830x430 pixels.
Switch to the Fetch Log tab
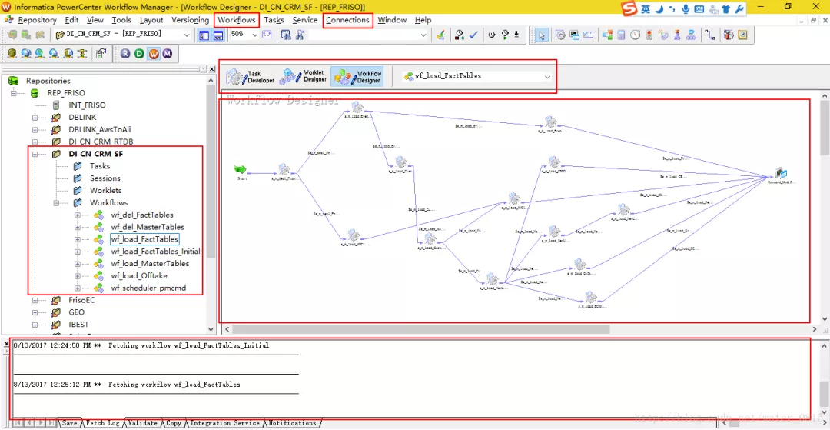[103, 423]
